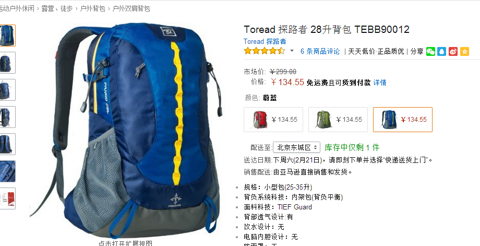Image resolution: width=480 pixels, height=246 pixels.
Task: Open the 6 条商品评论 reviews link
Action: 320,52
